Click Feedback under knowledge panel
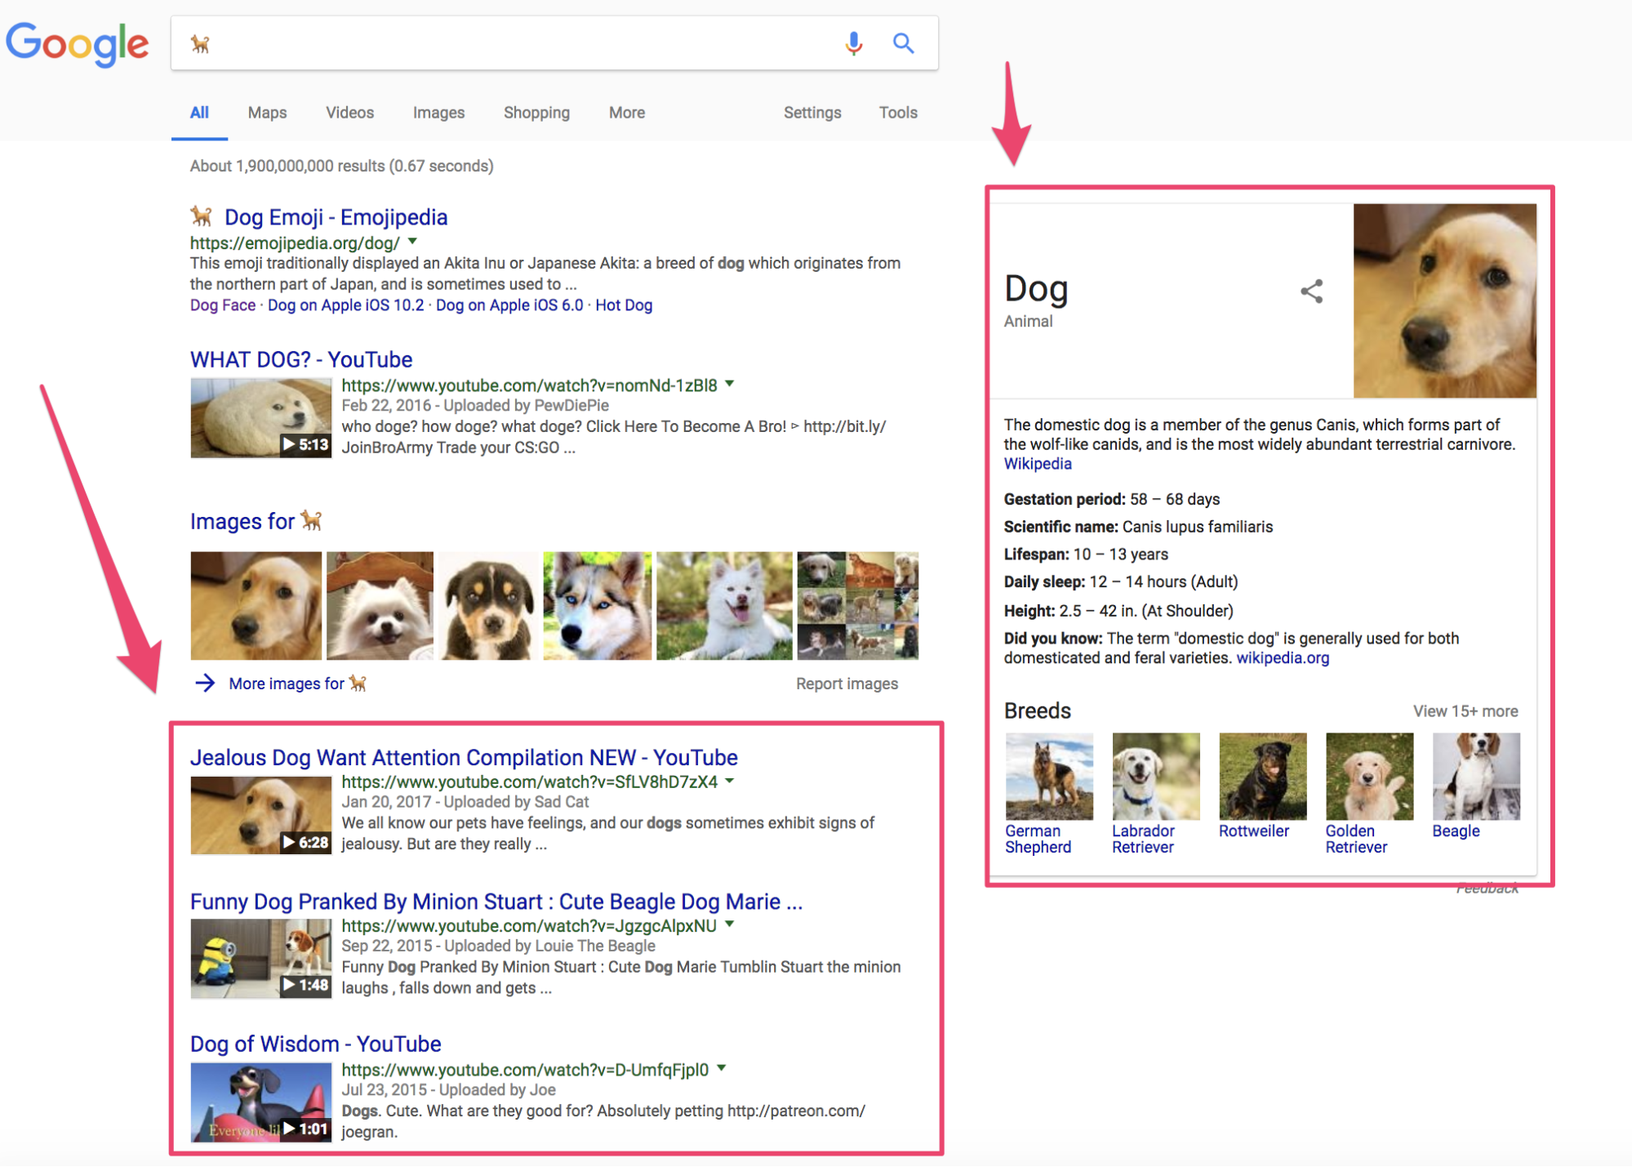Image resolution: width=1632 pixels, height=1167 pixels. point(1487,889)
